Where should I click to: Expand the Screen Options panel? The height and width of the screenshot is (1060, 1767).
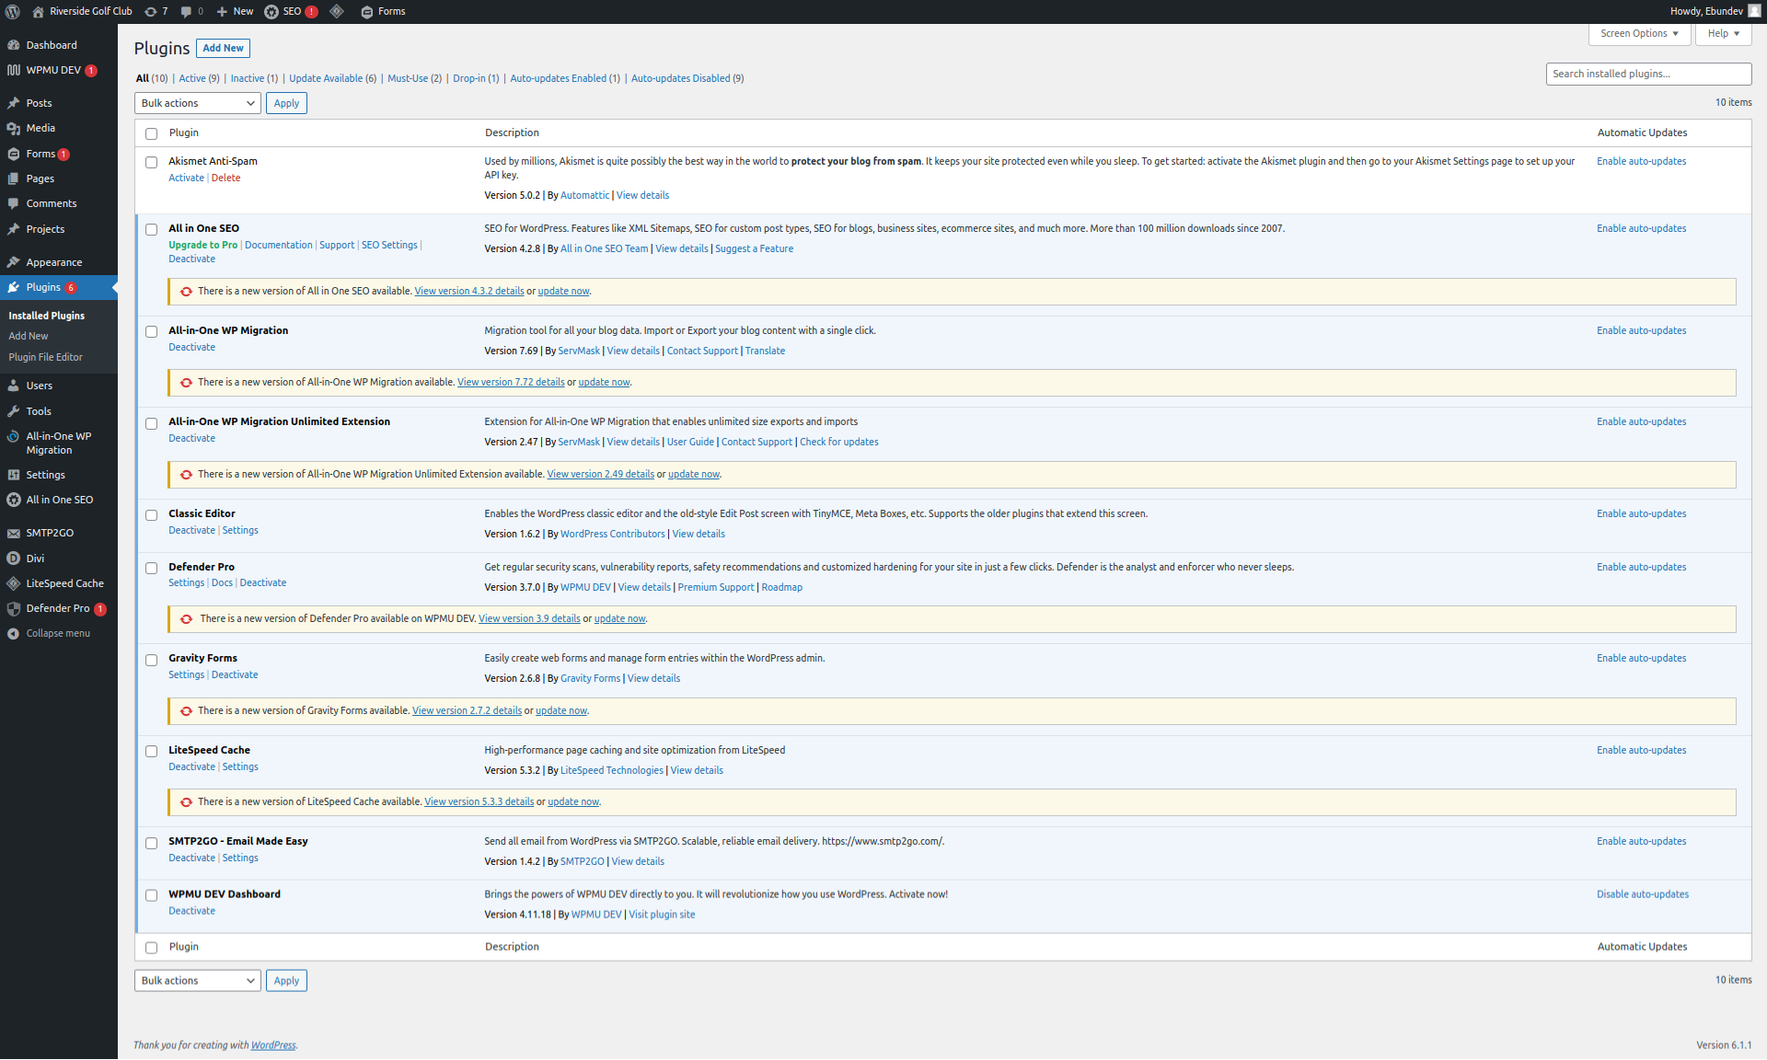point(1638,33)
